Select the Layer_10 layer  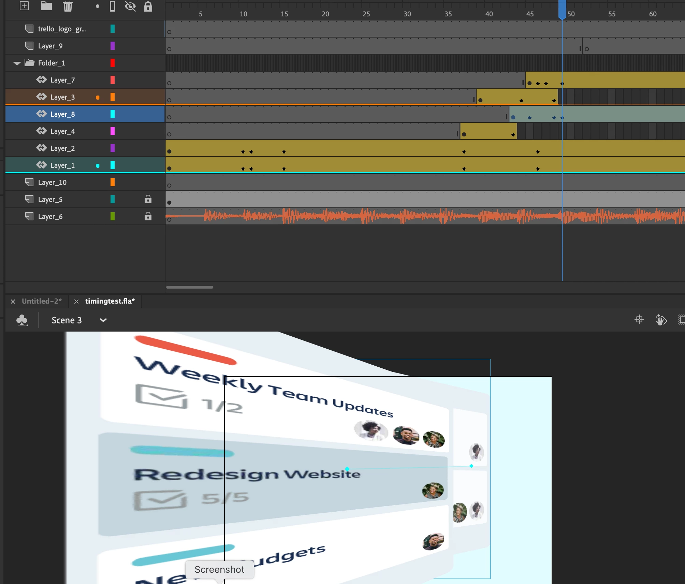point(52,182)
